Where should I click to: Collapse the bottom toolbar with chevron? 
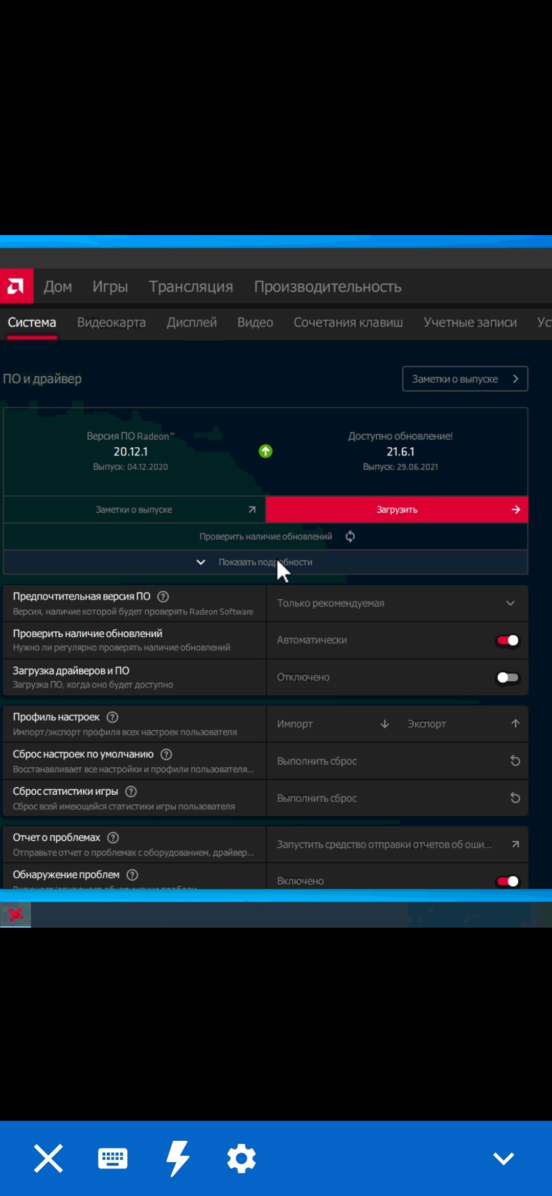point(503,1158)
